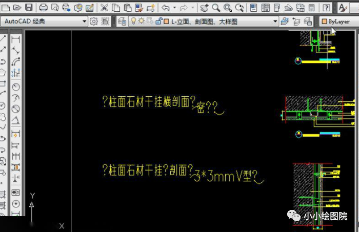Viewport: 359px width, 232px height.
Task: Toggle the layer lock padlock
Action: click(x=158, y=22)
